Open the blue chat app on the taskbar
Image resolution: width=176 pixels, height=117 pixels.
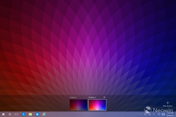(x=23, y=114)
